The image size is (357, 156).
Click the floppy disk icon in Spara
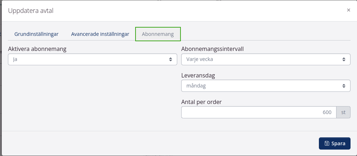point(327,143)
